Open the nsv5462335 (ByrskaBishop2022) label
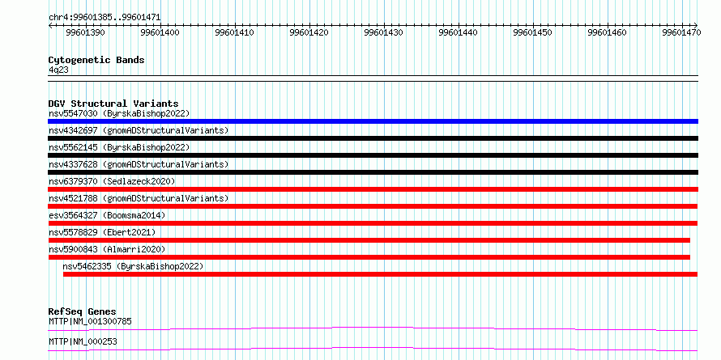The image size is (721, 360). (133, 266)
